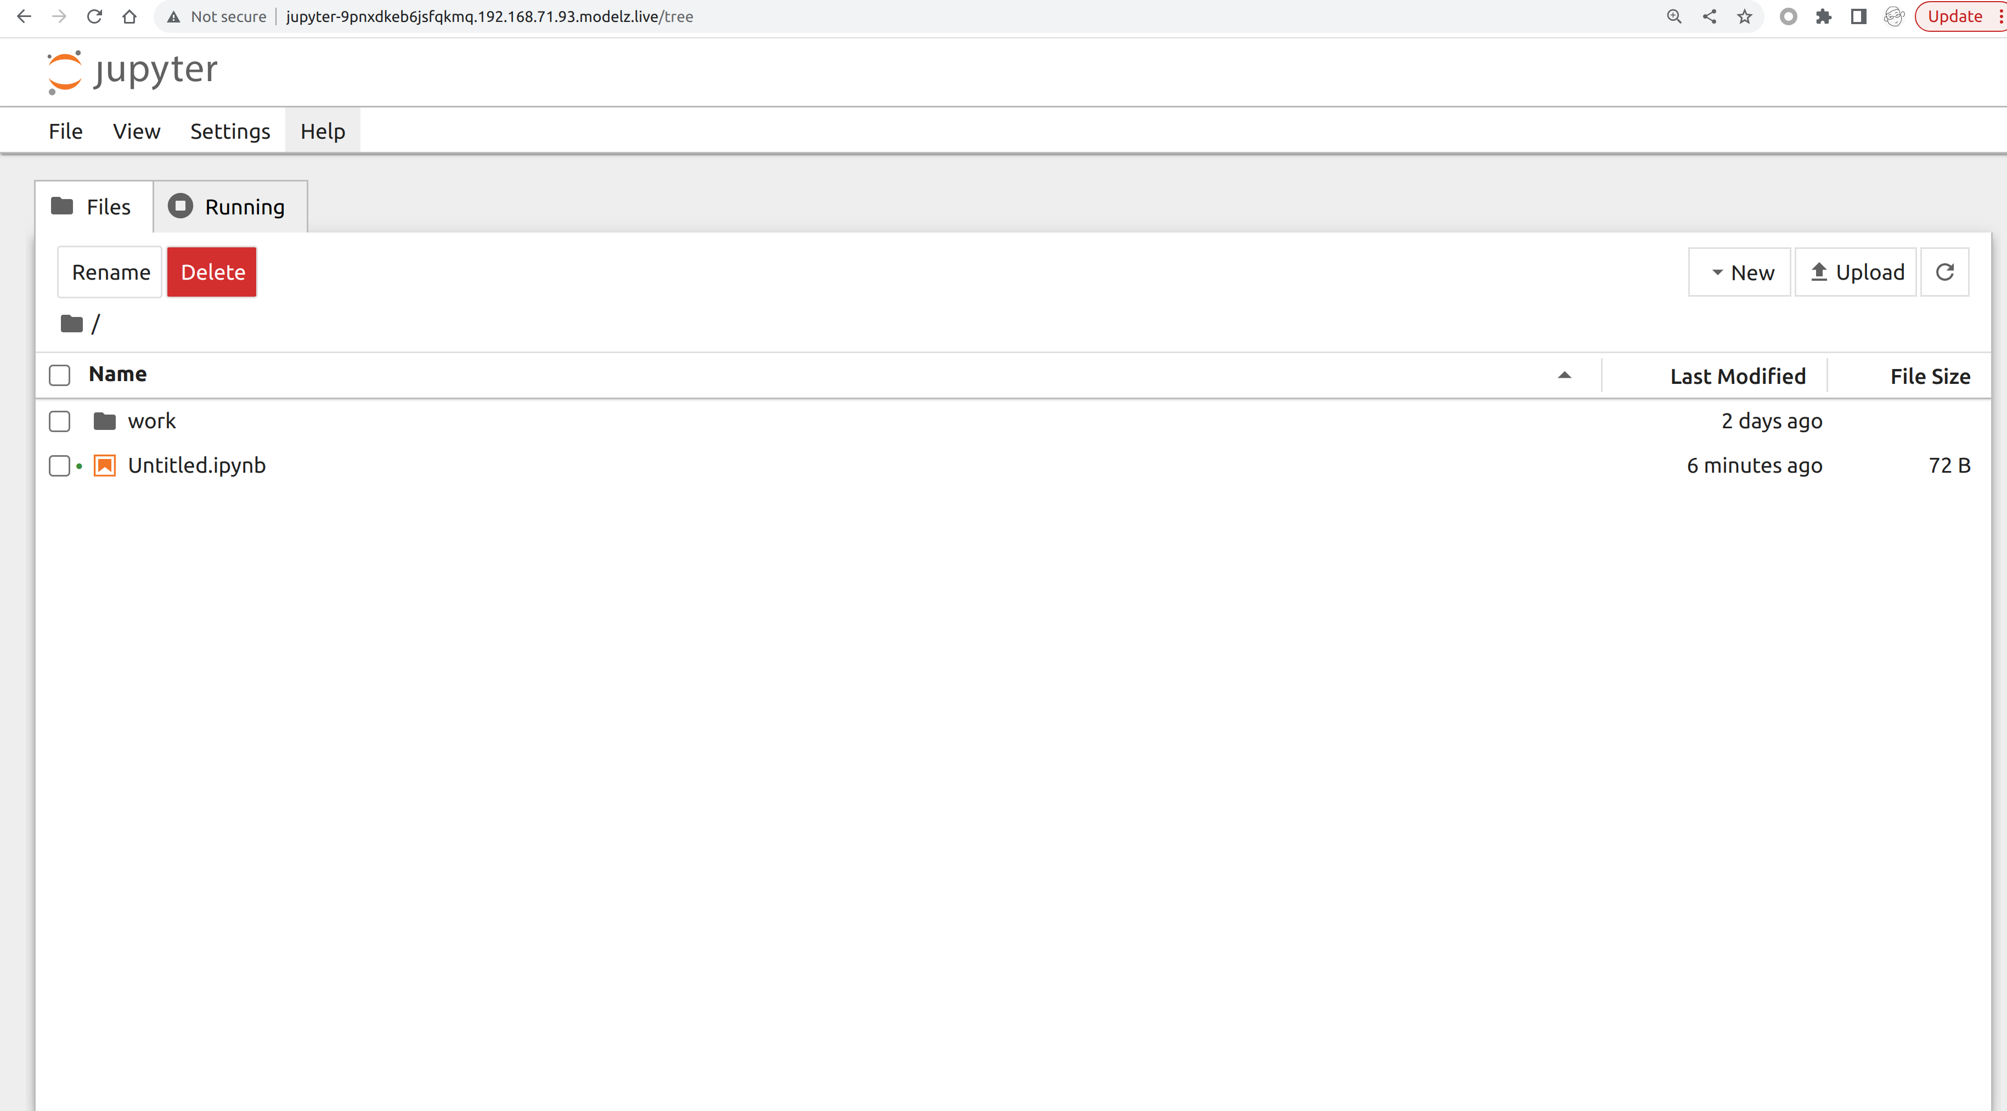Toggle the checkbox for work folder
Screen dimensions: 2007x1111
[x=60, y=421]
